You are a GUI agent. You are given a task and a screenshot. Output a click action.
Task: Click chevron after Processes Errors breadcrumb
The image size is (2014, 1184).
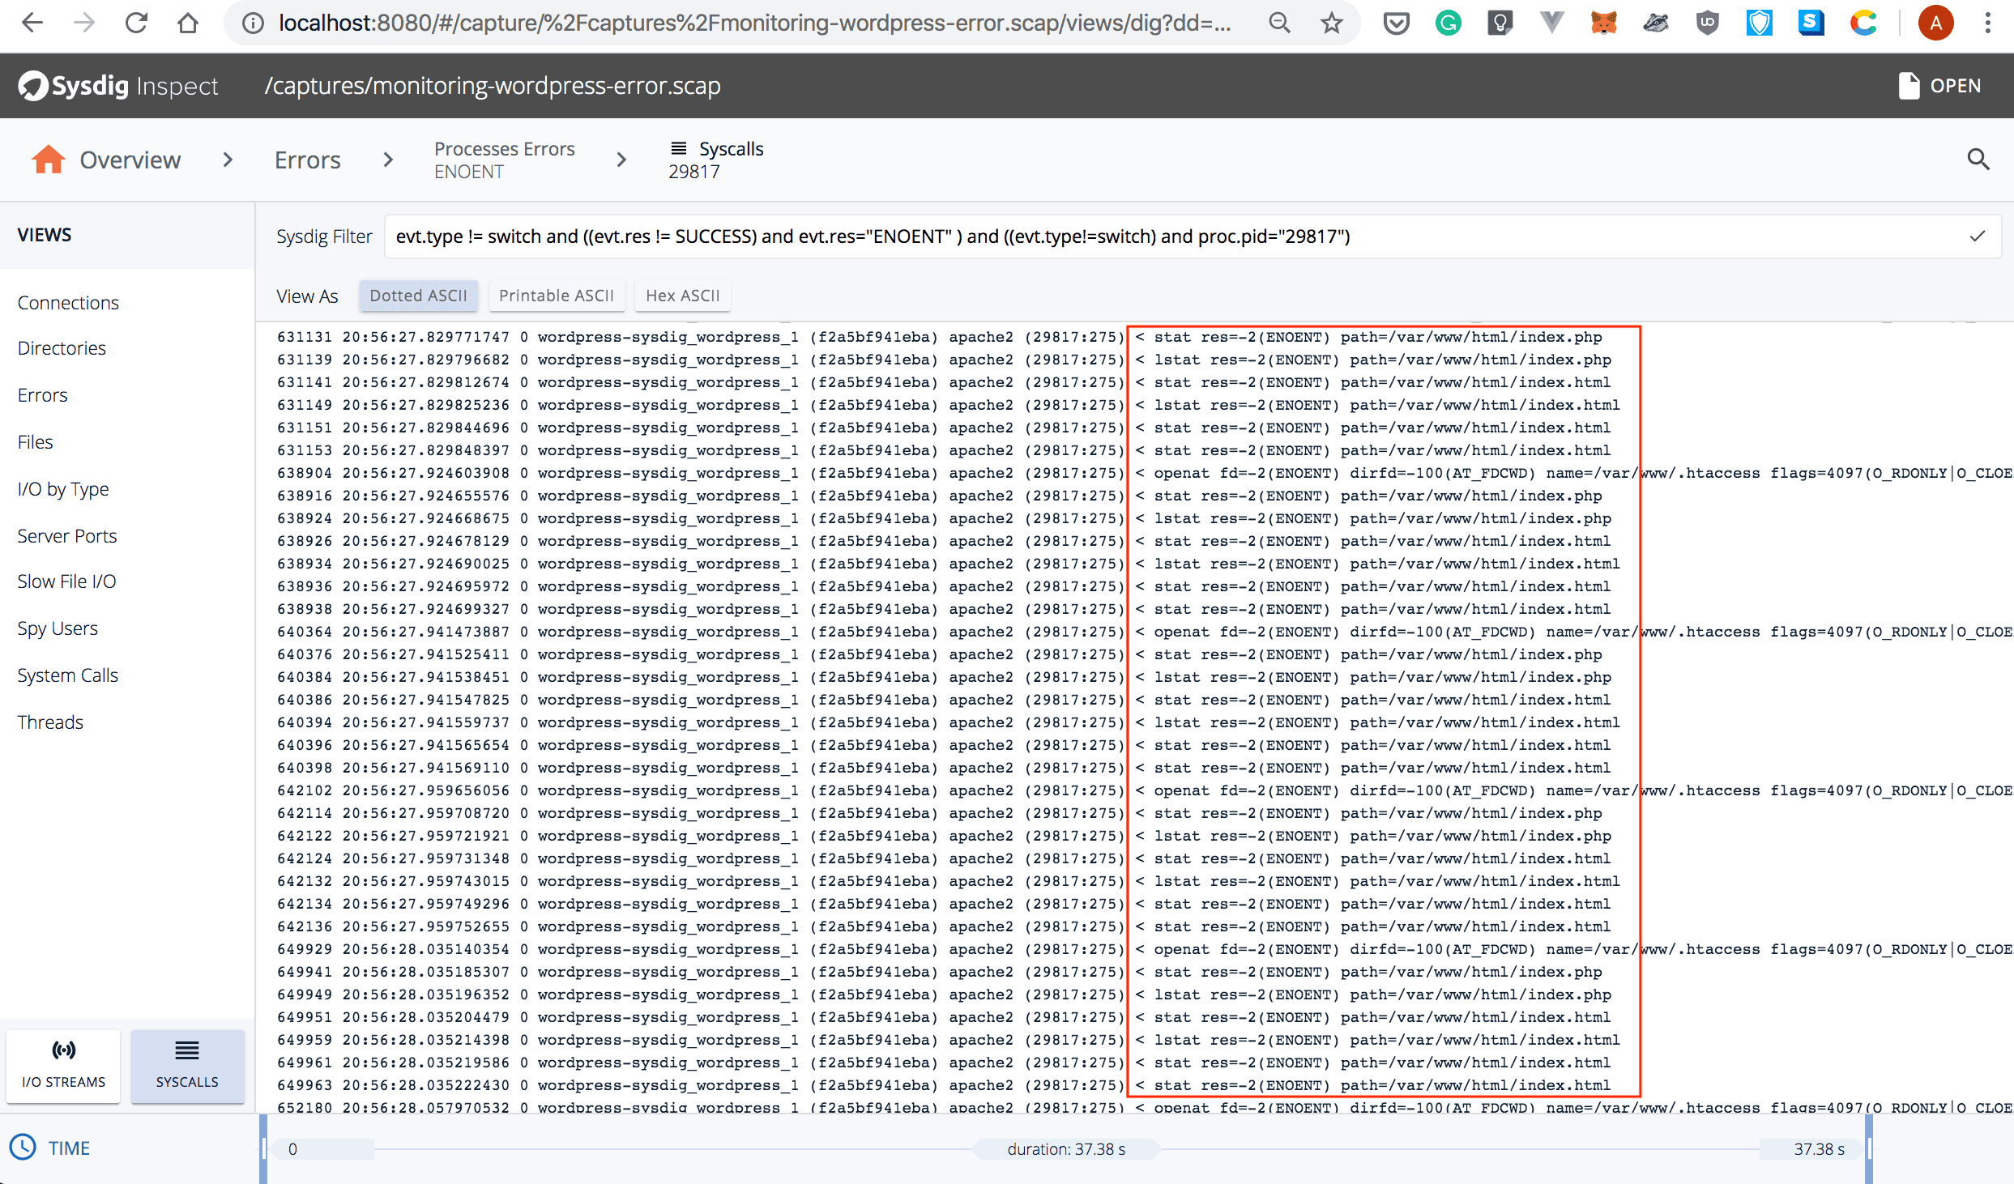[621, 160]
